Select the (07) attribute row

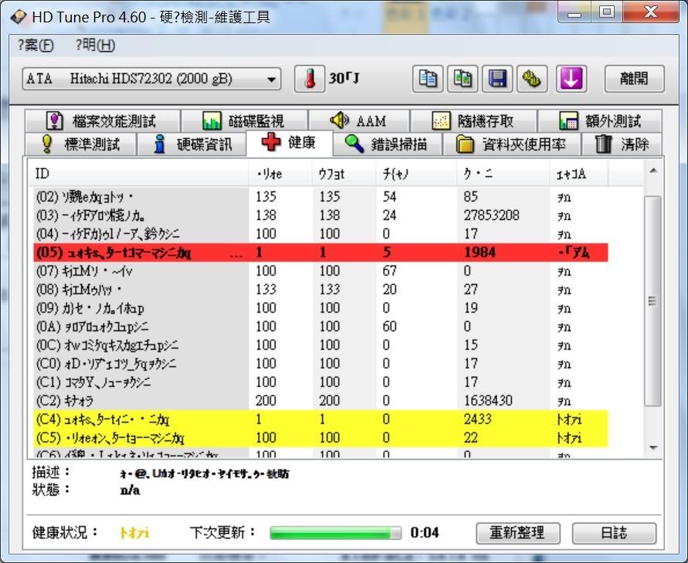tap(320, 271)
